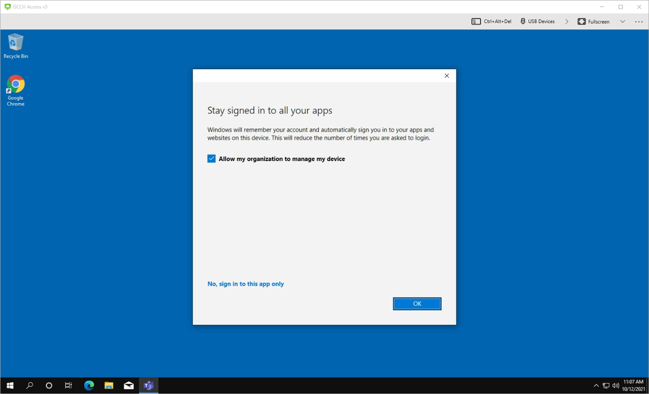The height and width of the screenshot is (394, 649).
Task: Open the ellipsis options menu
Action: click(639, 21)
